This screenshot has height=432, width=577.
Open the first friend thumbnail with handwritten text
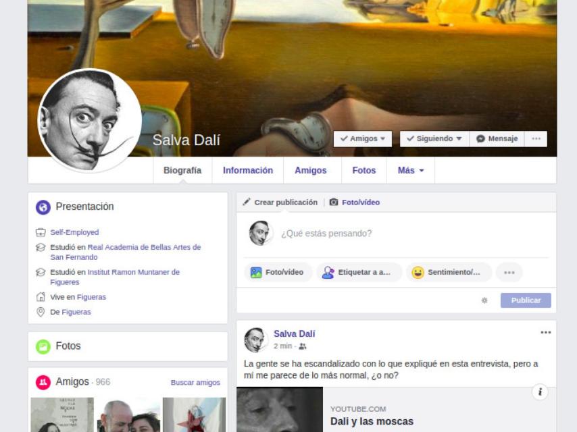tap(62, 414)
